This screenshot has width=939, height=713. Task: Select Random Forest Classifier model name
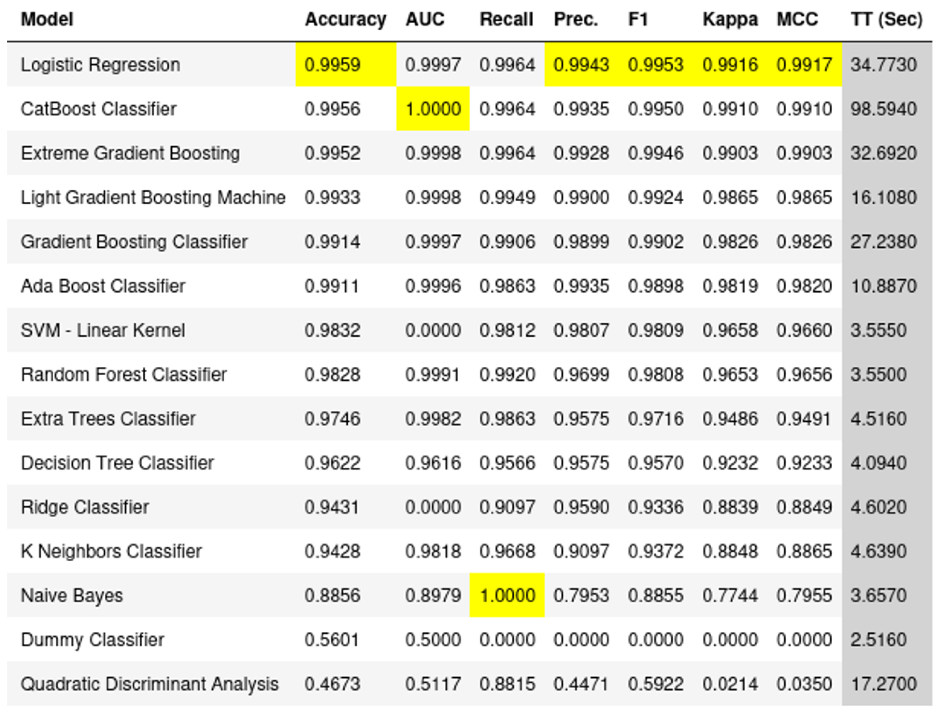pos(124,374)
